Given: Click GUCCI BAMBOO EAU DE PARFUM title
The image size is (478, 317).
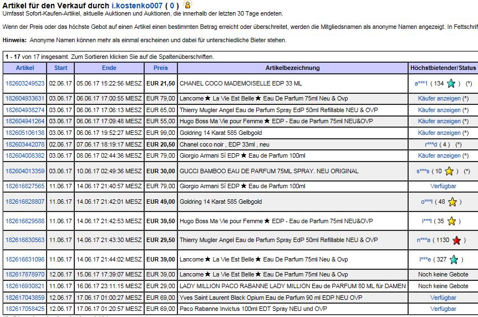Looking at the screenshot, I should coord(269,171).
